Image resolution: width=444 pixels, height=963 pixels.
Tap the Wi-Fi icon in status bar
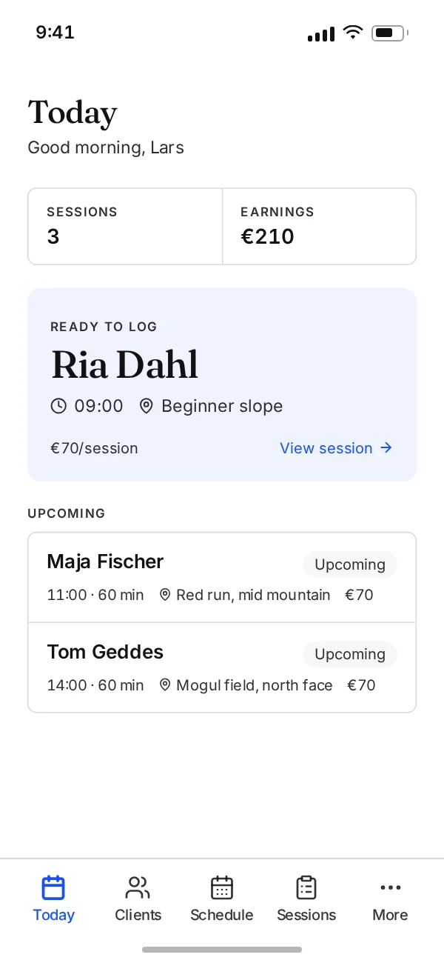click(x=353, y=33)
